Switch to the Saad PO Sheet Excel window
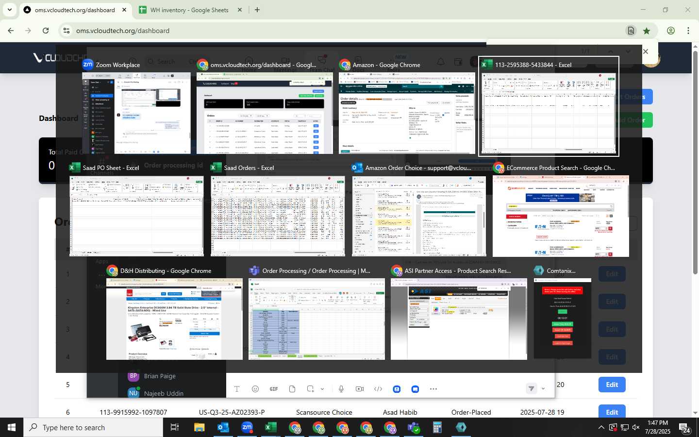Image resolution: width=699 pixels, height=437 pixels. coord(136,216)
